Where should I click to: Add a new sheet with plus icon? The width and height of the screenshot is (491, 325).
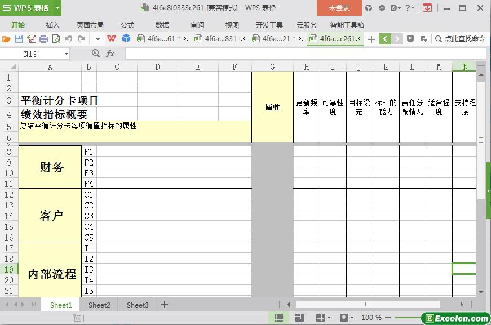coord(165,305)
